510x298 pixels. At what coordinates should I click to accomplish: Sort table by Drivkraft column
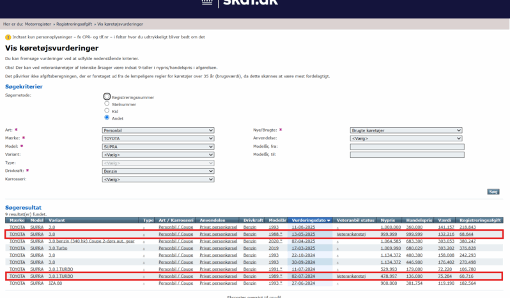253,220
